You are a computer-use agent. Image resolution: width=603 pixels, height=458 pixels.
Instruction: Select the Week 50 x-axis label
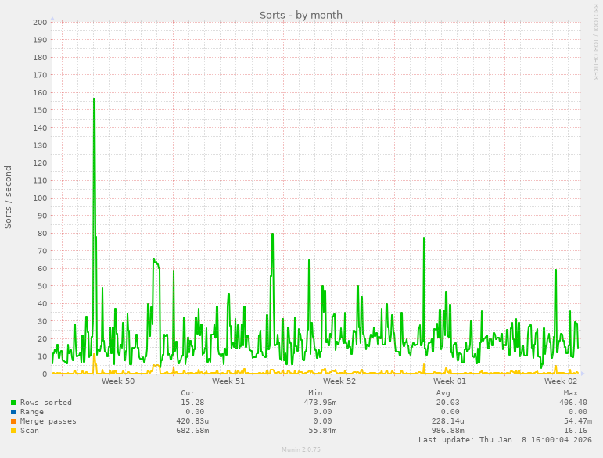[x=118, y=381]
